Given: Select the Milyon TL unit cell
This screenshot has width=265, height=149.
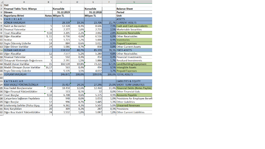Looking at the screenshot, I should tap(61, 16).
